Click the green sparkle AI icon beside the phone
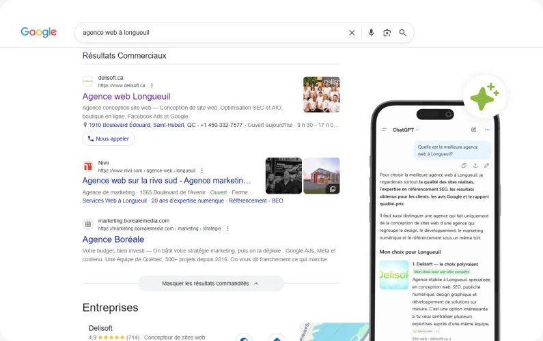Viewport: 543px width, 341px height. (484, 97)
